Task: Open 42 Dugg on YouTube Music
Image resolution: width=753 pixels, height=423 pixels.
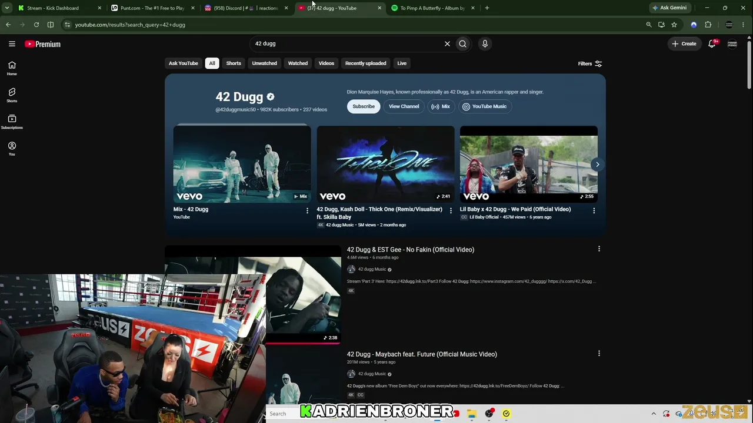Action: pyautogui.click(x=485, y=106)
